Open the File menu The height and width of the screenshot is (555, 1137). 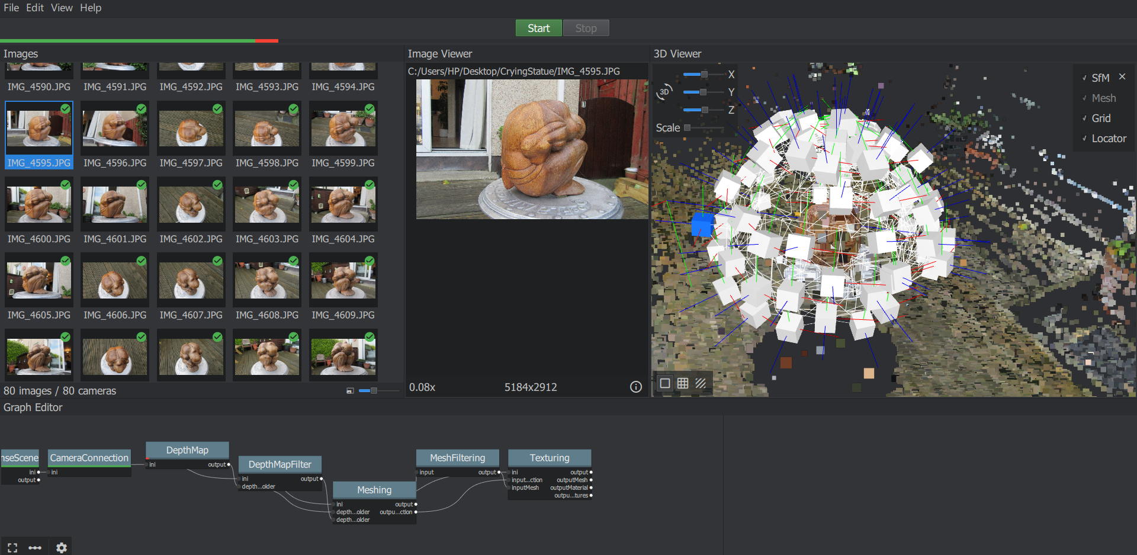[x=11, y=8]
